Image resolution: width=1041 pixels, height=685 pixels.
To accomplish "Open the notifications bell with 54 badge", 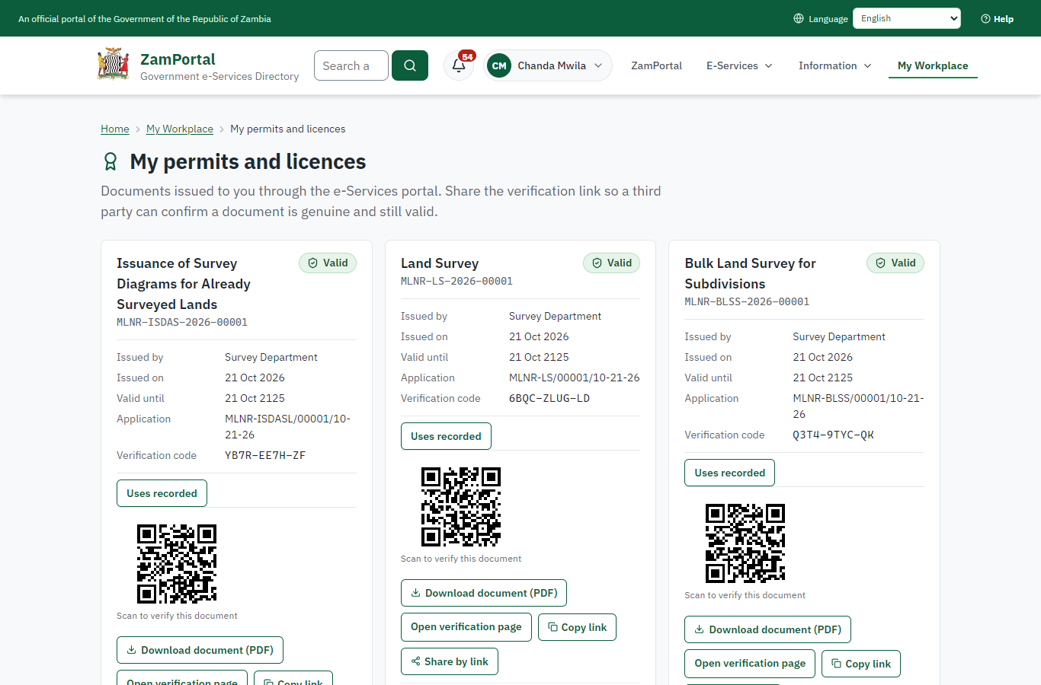I will (459, 65).
